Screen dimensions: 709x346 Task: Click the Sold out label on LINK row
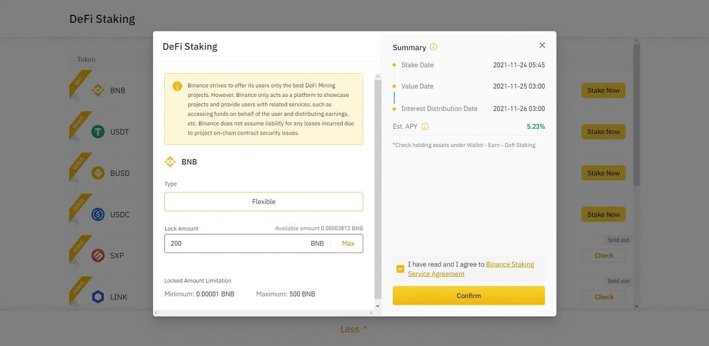[x=619, y=281]
